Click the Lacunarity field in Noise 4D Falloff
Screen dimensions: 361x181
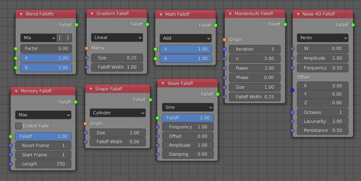323,121
